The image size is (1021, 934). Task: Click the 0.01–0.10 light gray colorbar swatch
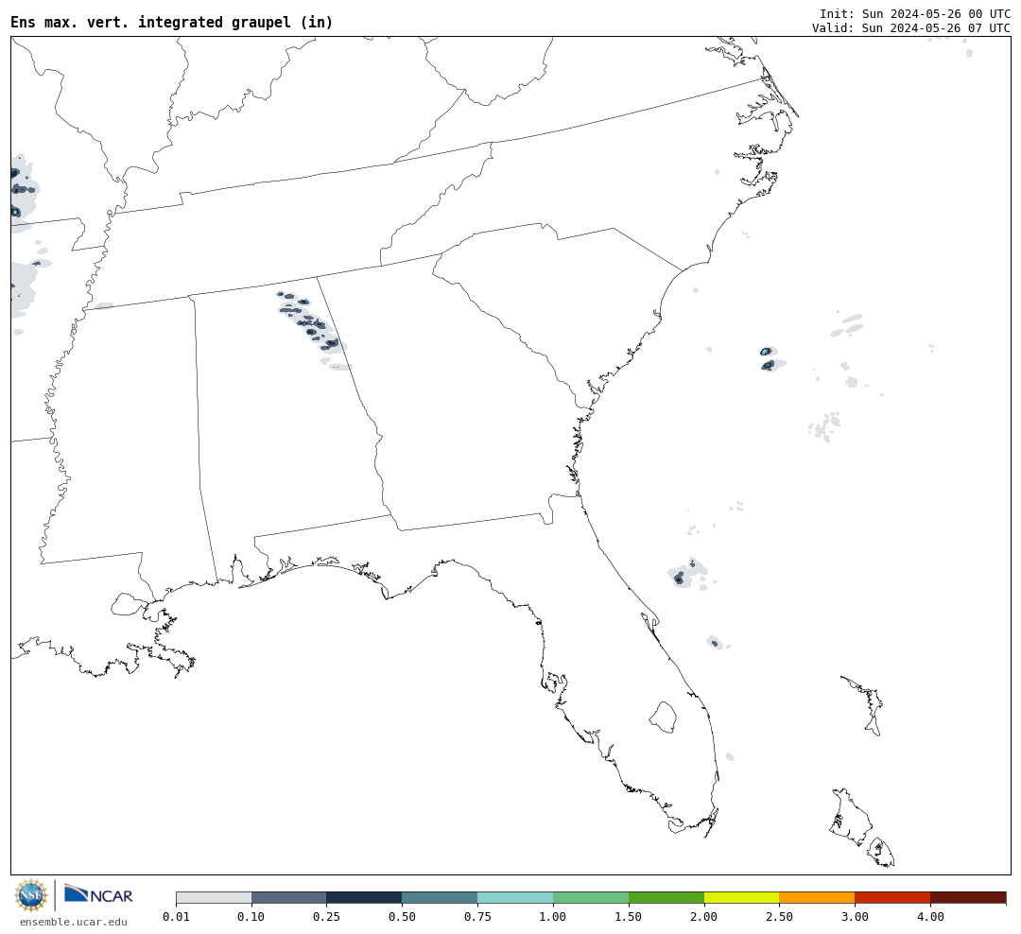pos(214,897)
